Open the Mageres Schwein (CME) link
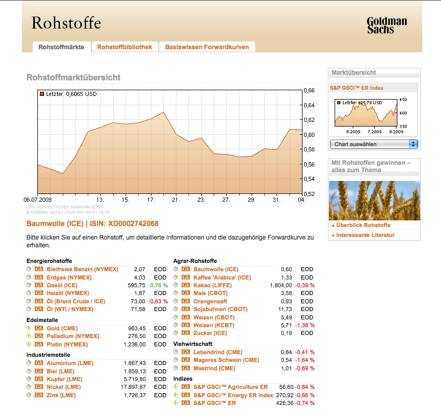The height and width of the screenshot is (419, 441). [226, 360]
